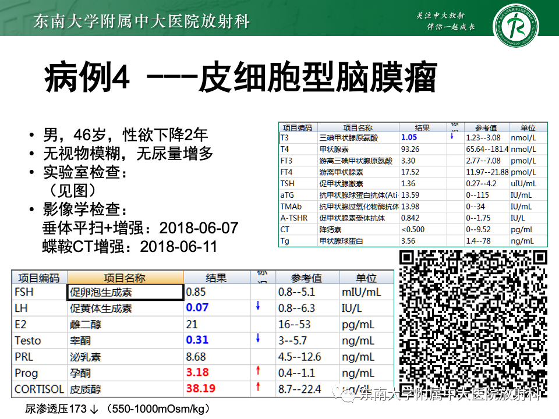Click the blue down arrow in Testo row
The width and height of the screenshot is (559, 419).
pos(258,338)
